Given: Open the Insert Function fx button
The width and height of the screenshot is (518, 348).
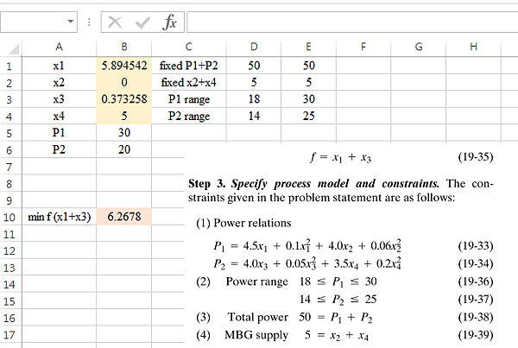Looking at the screenshot, I should (169, 22).
